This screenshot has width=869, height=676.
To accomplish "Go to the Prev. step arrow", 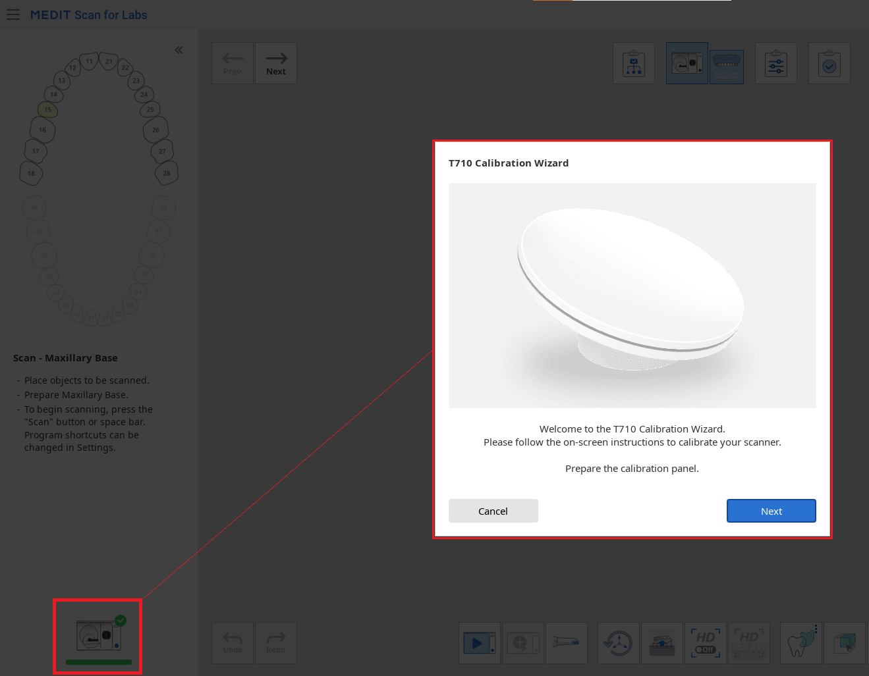I will (x=233, y=63).
